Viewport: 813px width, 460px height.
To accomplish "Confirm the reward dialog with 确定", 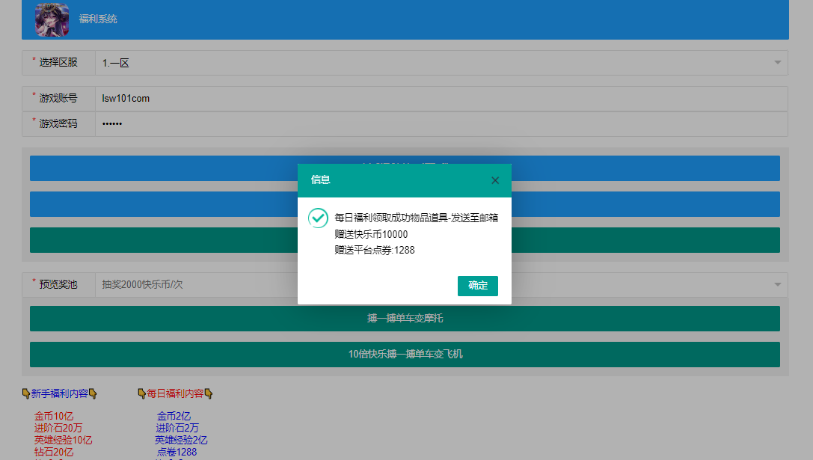I will 477,286.
